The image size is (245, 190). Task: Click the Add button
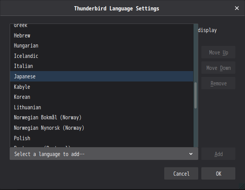pos(218,154)
